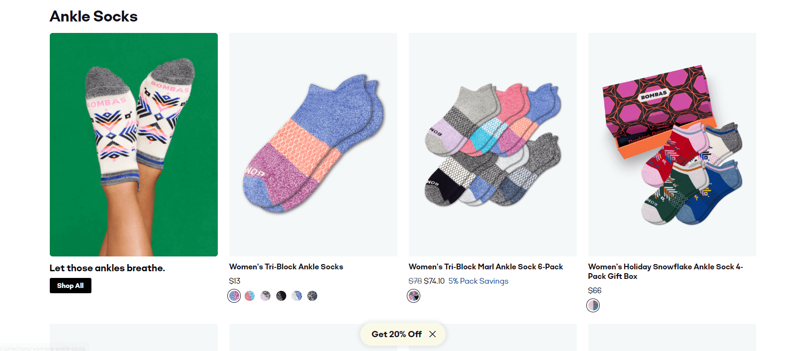
Task: Select the lavender and black color swatch
Action: (265, 296)
